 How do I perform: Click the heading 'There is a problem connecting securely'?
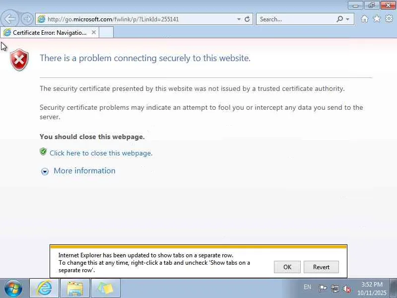coord(145,58)
